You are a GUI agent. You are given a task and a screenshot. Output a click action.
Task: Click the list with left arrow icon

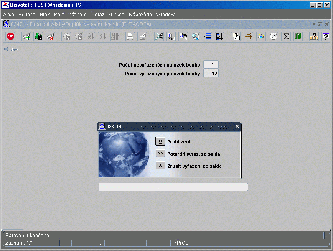coord(208,36)
